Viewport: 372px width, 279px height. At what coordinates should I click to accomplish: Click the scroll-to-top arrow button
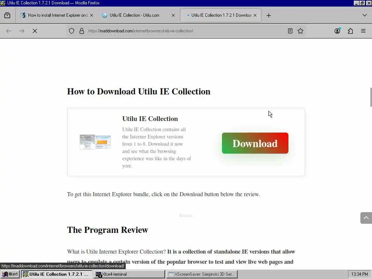pos(366,218)
